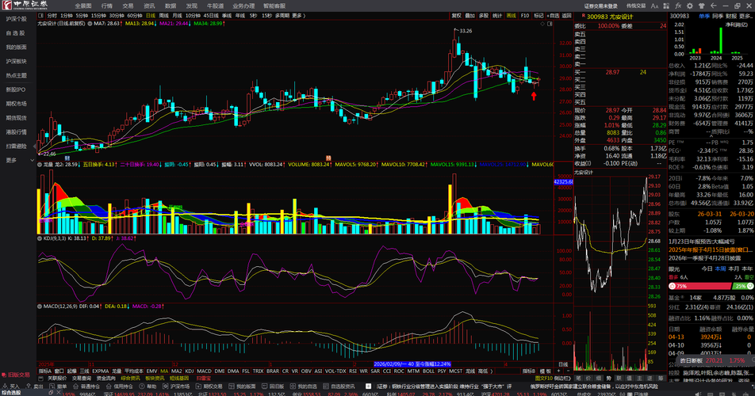Screen dimensions: 755x396
Task: Toggle the 复权 adjustment button
Action: click(x=456, y=16)
